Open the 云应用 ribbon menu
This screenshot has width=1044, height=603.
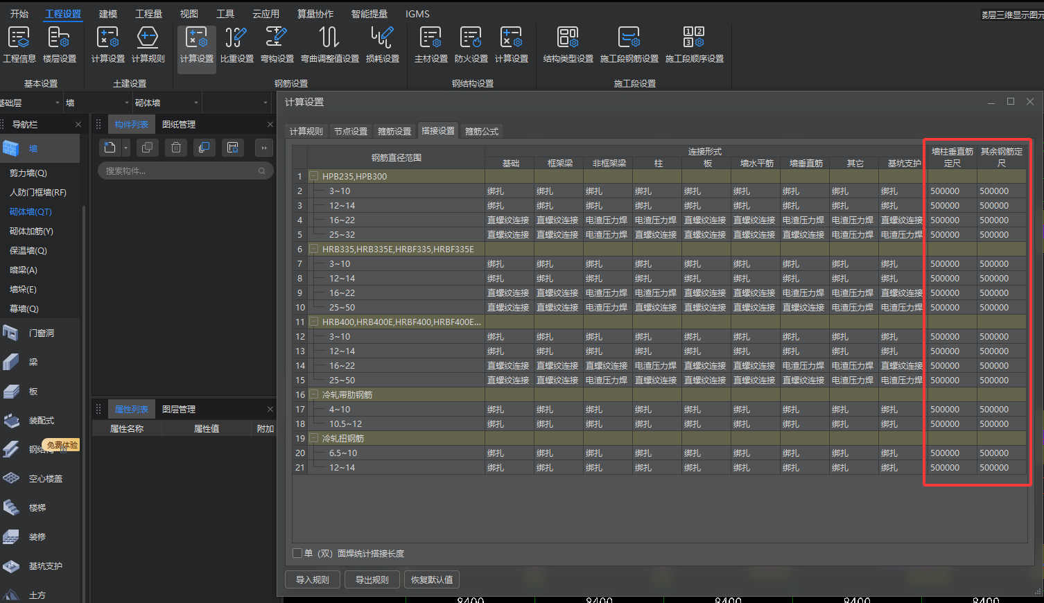266,14
